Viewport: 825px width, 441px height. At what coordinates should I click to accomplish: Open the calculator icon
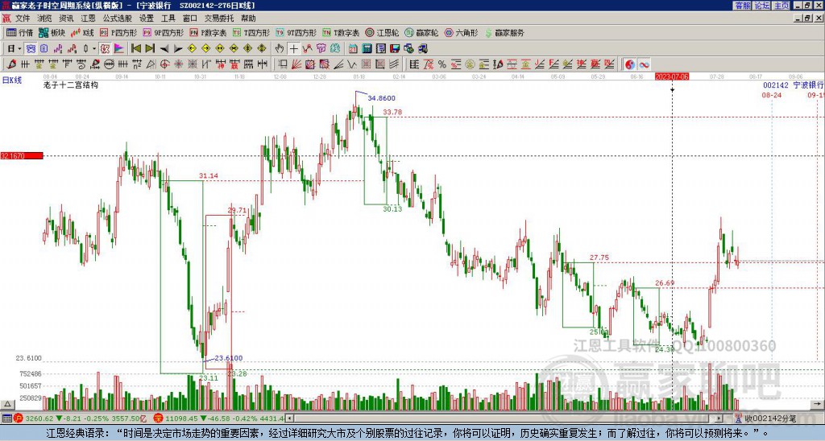click(367, 48)
